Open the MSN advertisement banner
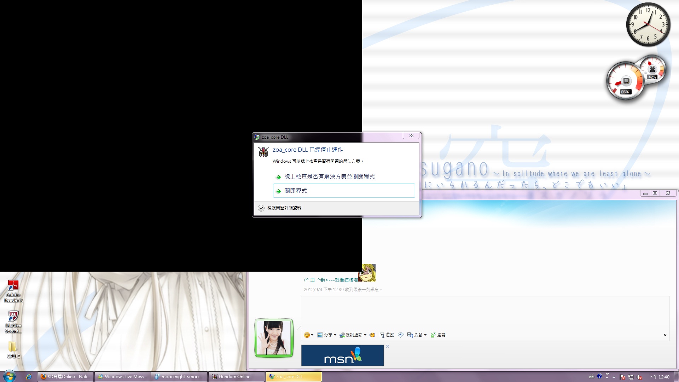 [342, 355]
